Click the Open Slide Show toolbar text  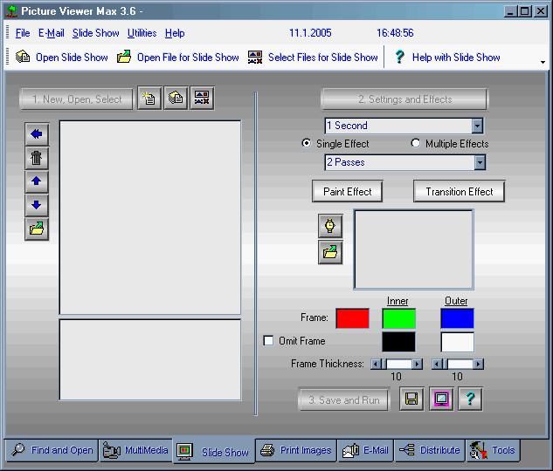(x=72, y=58)
